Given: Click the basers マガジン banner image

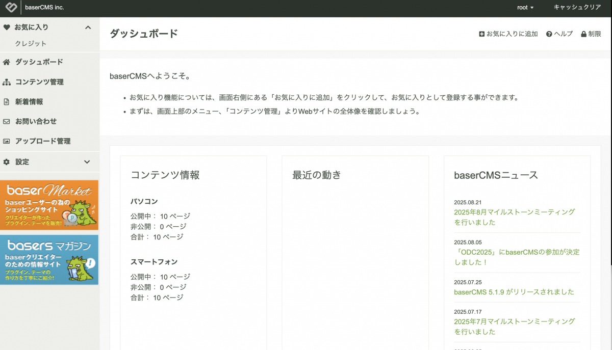Looking at the screenshot, I should tap(49, 259).
